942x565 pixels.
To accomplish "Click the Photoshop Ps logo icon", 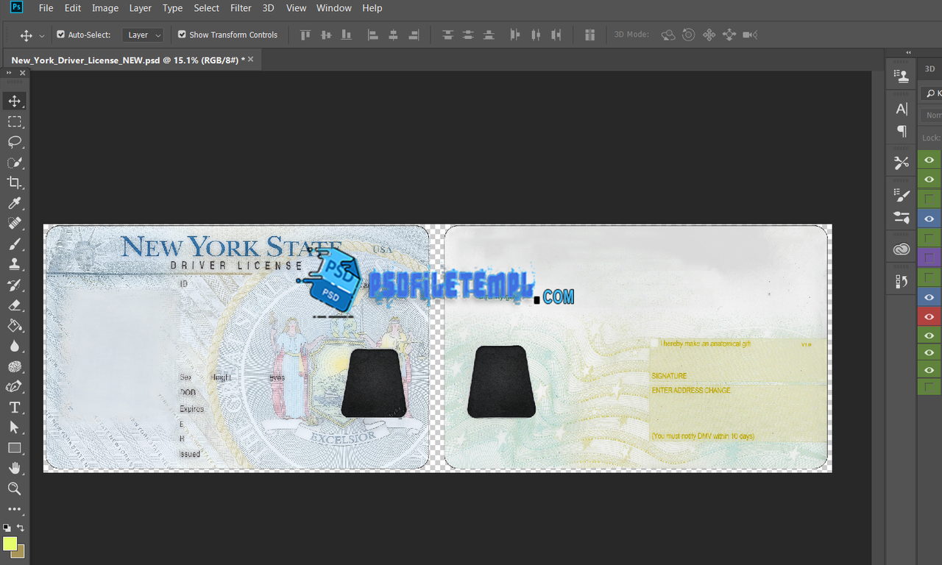I will (x=16, y=7).
